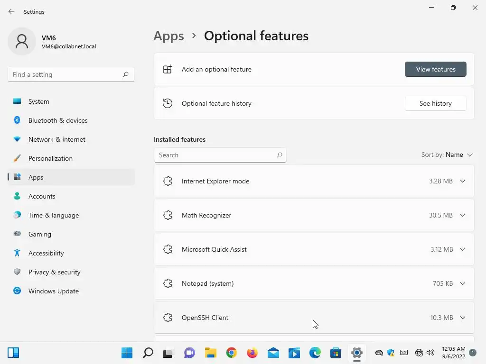
Task: Click the Add an optional feature icon
Action: click(x=168, y=69)
